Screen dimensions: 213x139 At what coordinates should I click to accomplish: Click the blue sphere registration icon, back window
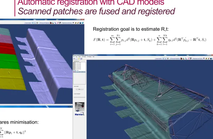pyautogui.click(x=80, y=23)
